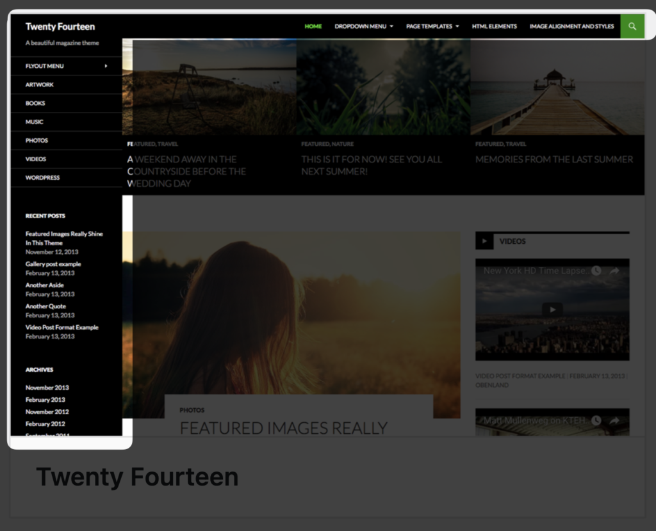Image resolution: width=656 pixels, height=531 pixels.
Task: Open the Page Templates dropdown
Action: [x=432, y=26]
